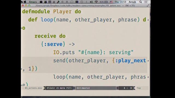Click the 05_actors.exs buffer name in mode line
Image resolution: width=175 pixels, height=98 pixels.
pyautogui.click(x=33, y=88)
